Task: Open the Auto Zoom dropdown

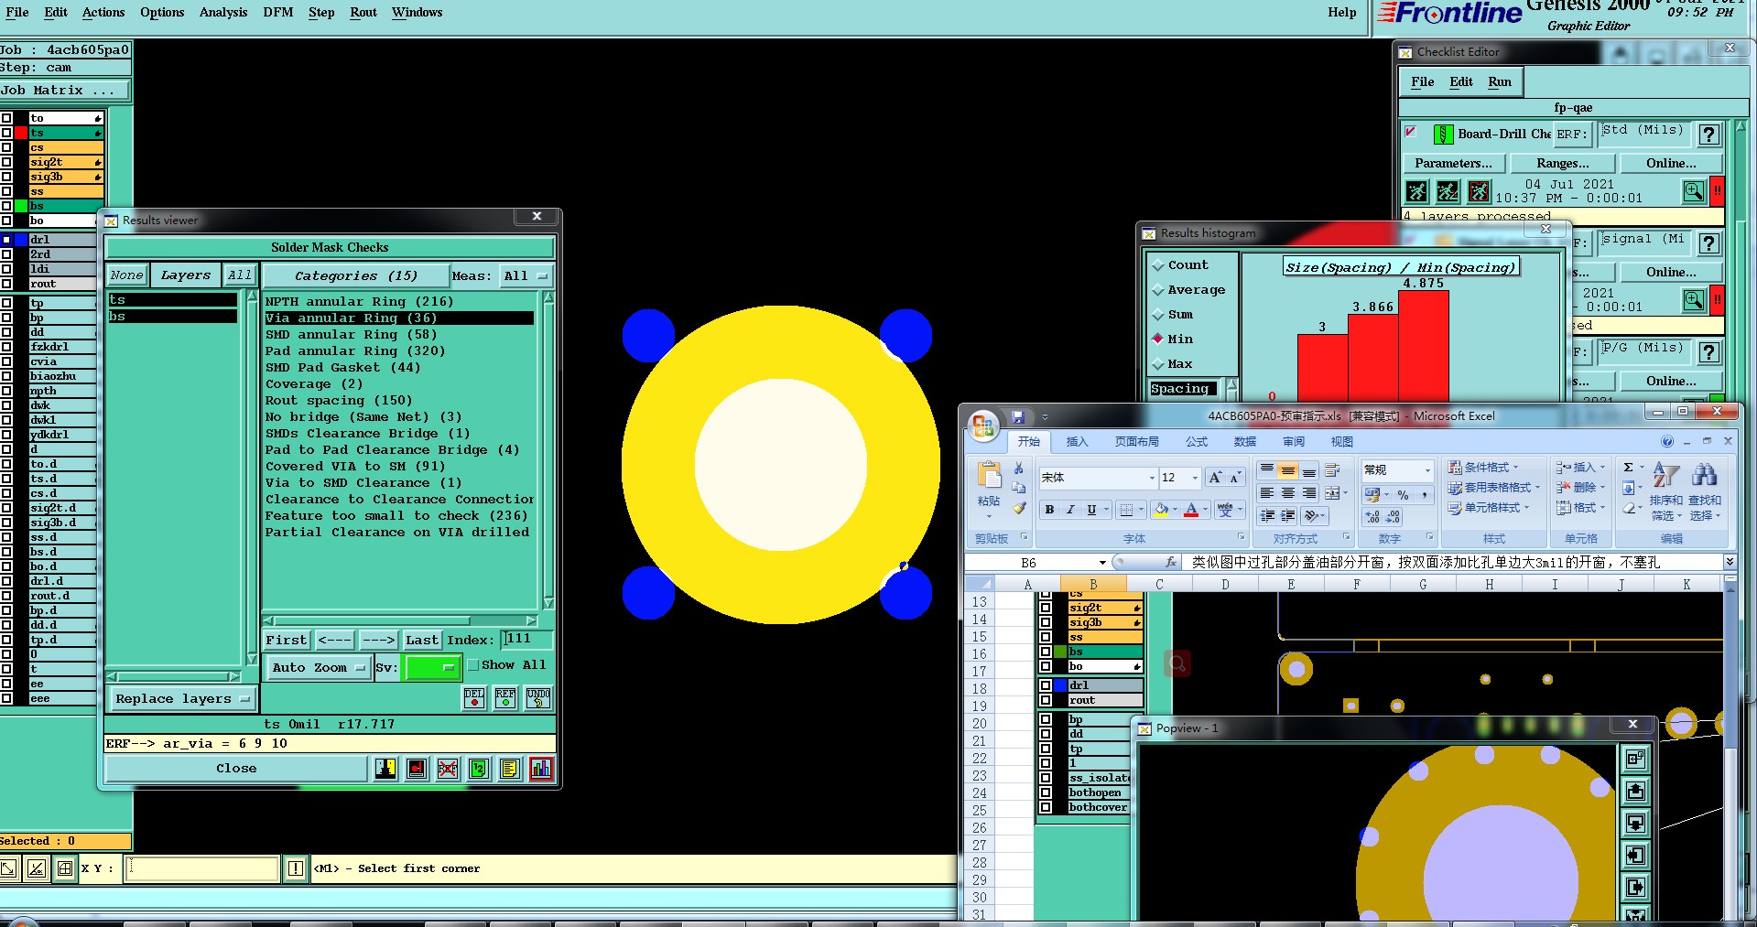Action: [319, 667]
